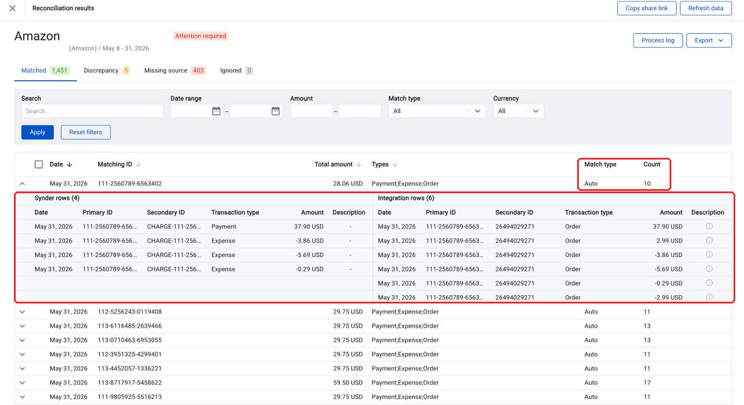
Task: Show description info for -3.86 USD integration row
Action: click(x=709, y=255)
